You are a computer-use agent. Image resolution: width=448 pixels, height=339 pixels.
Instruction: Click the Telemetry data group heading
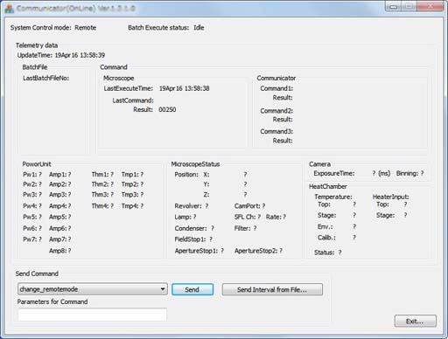(37, 45)
